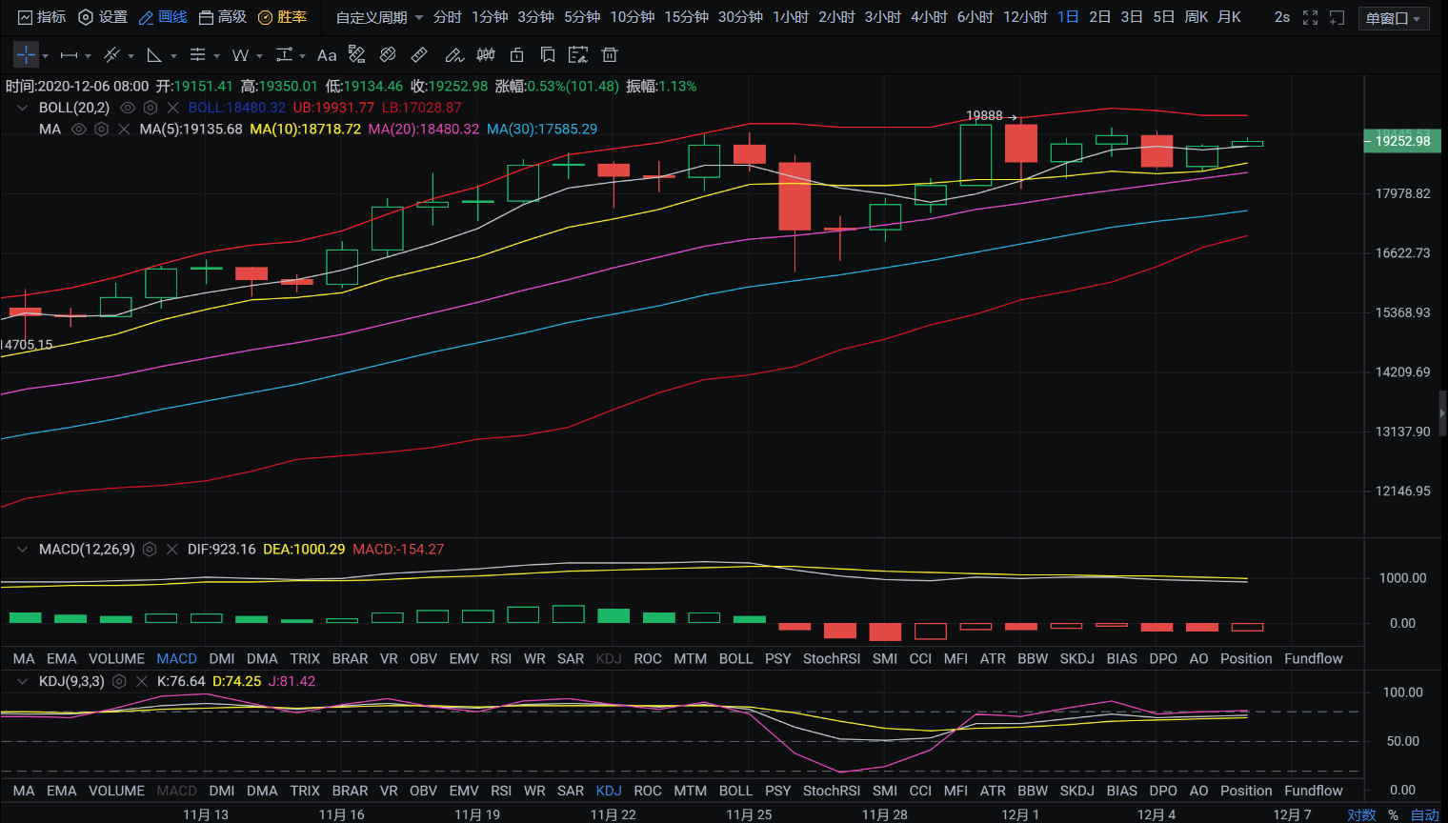1448x823 pixels.
Task: Select the crosshair cursor tool
Action: point(26,55)
